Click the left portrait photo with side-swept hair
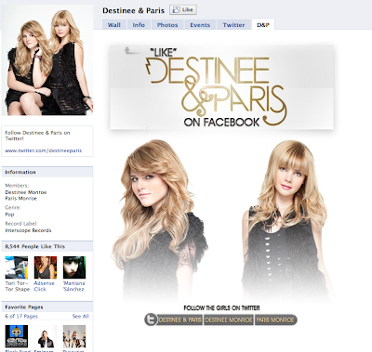Image resolution: width=372 pixels, height=352 pixels. pos(160,220)
